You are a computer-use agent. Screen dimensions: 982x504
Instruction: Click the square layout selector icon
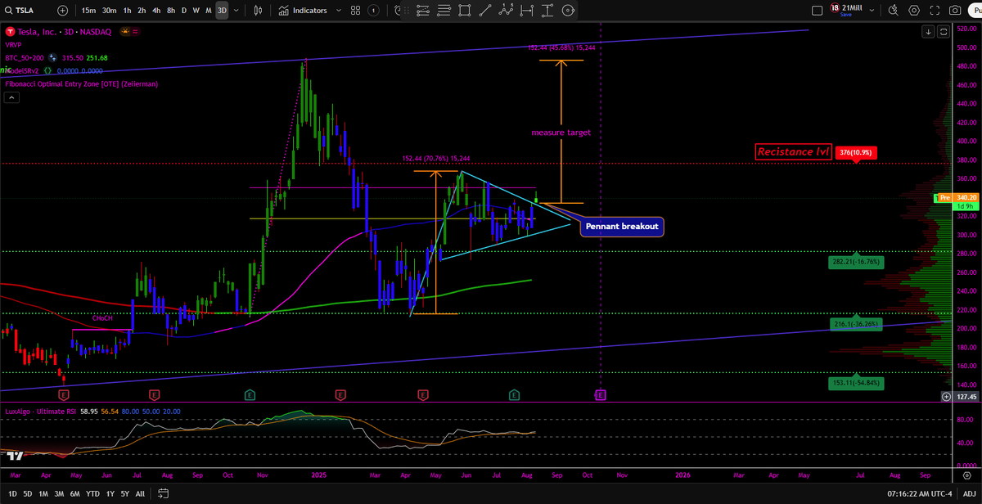point(817,11)
